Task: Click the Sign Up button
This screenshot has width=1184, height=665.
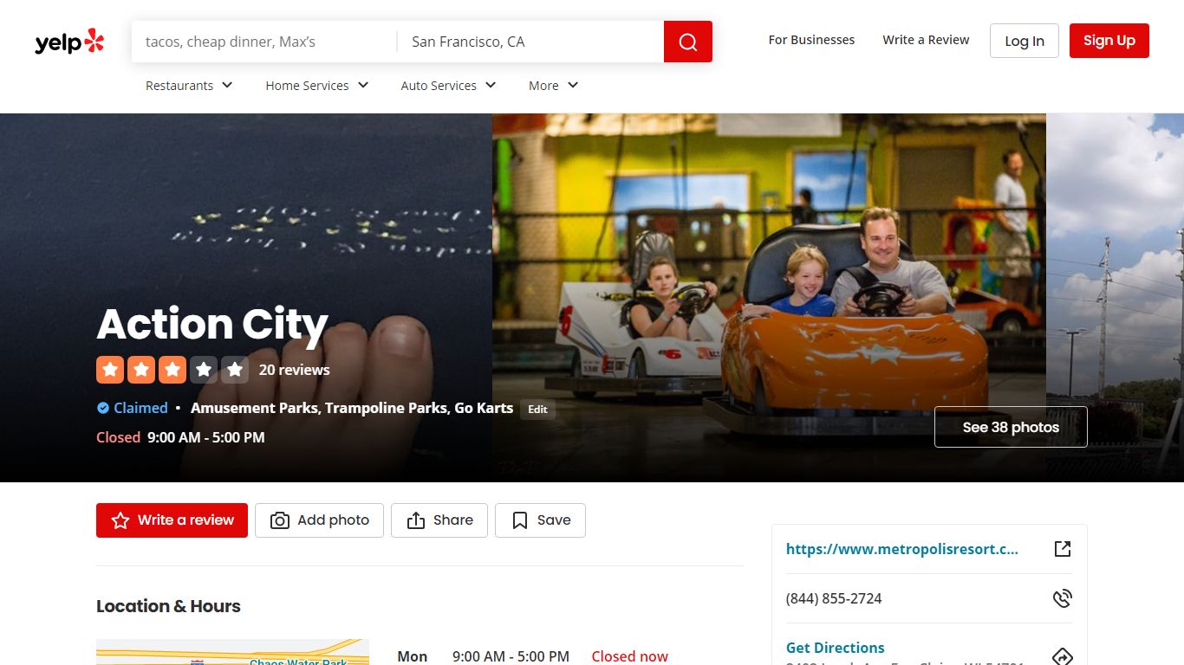Action: (x=1109, y=41)
